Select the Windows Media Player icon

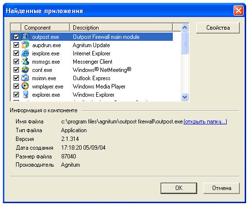[25, 86]
